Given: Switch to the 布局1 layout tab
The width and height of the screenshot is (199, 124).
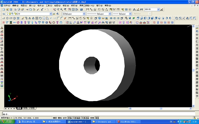Looking at the screenshot, I should (x=25, y=108).
